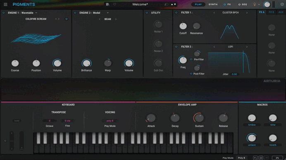This screenshot has width=286, height=160.
Task: Select previous preset with up arrow
Action: 172,4
